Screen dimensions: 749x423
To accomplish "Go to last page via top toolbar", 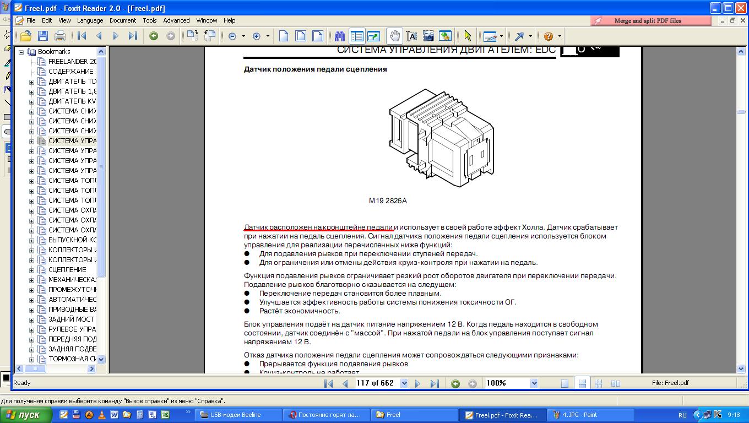I will (133, 36).
